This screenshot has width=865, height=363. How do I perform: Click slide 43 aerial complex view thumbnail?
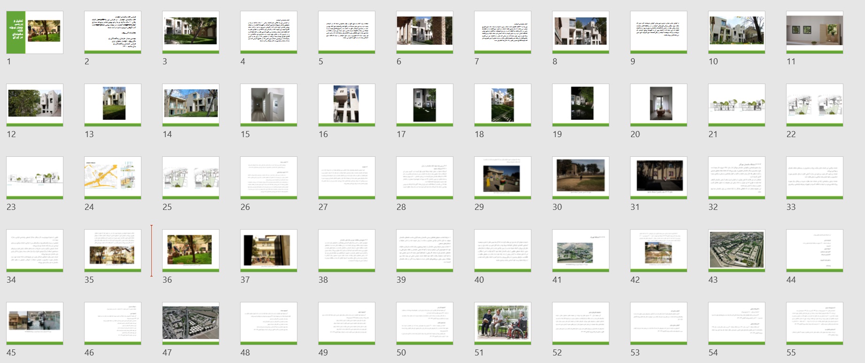[736, 251]
